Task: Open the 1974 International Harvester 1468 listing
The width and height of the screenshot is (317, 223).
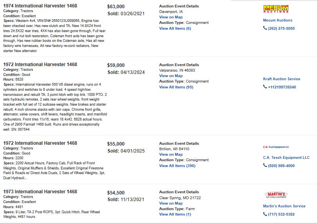Action: pyautogui.click(x=40, y=5)
